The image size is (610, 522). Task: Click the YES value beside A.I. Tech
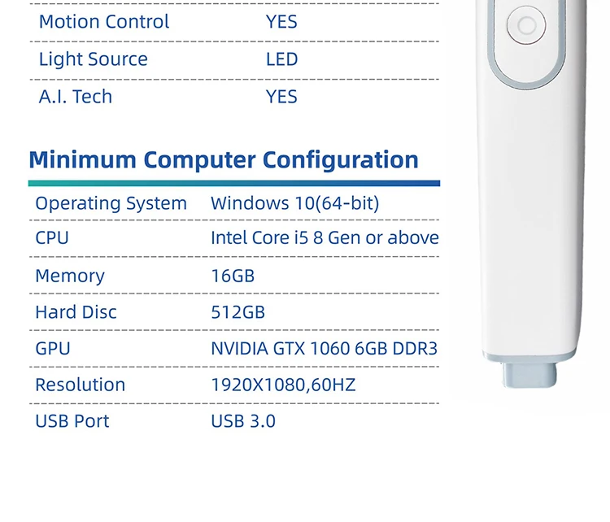pyautogui.click(x=281, y=97)
